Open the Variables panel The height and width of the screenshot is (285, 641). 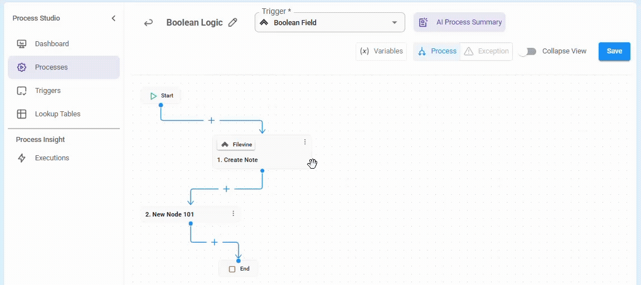click(x=381, y=51)
